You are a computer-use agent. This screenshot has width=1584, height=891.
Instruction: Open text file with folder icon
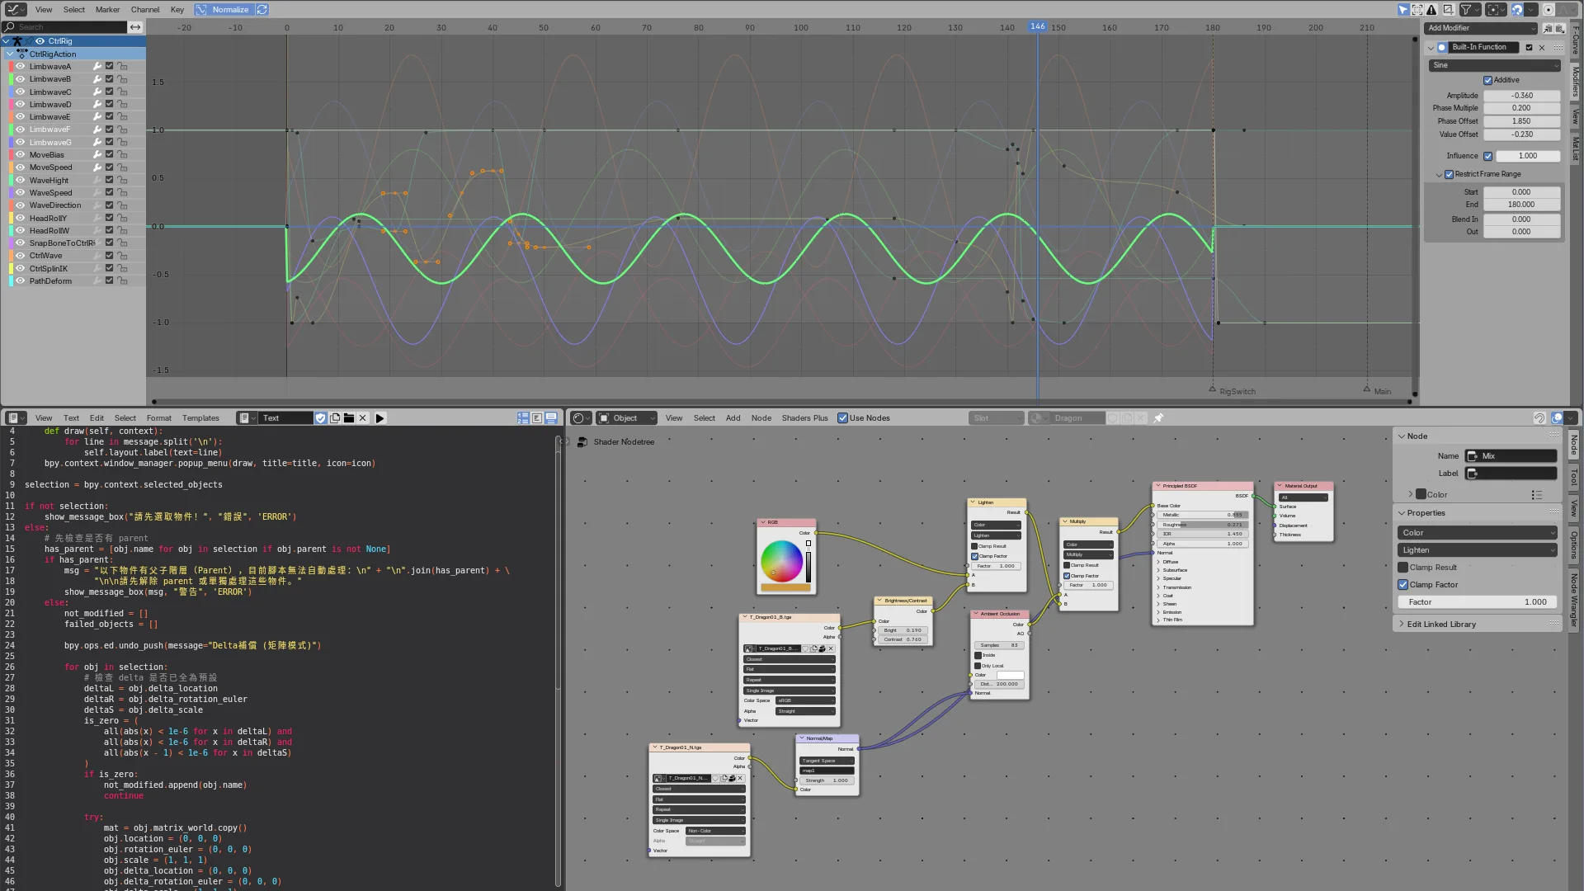(349, 418)
